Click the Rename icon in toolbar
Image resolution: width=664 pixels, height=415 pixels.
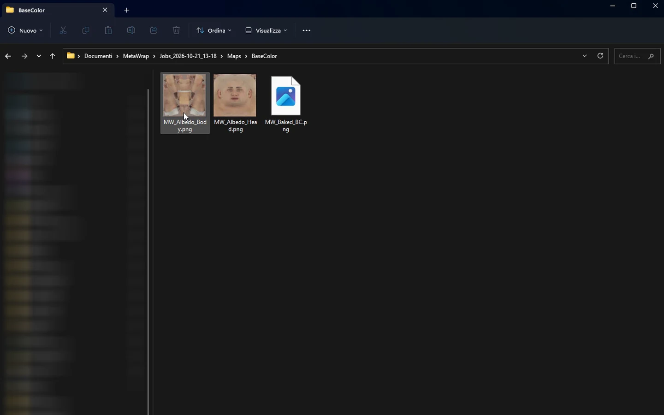131,30
